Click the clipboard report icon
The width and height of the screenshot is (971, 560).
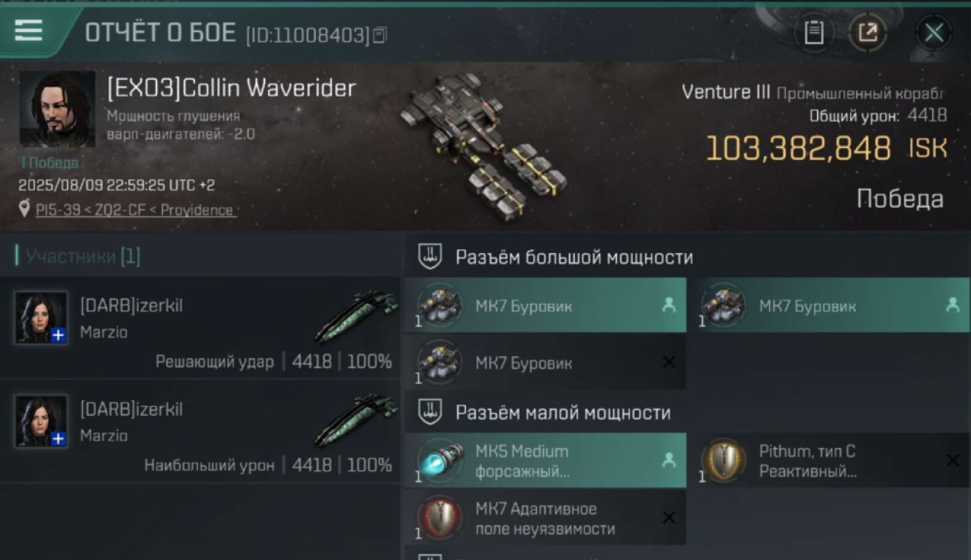point(813,32)
